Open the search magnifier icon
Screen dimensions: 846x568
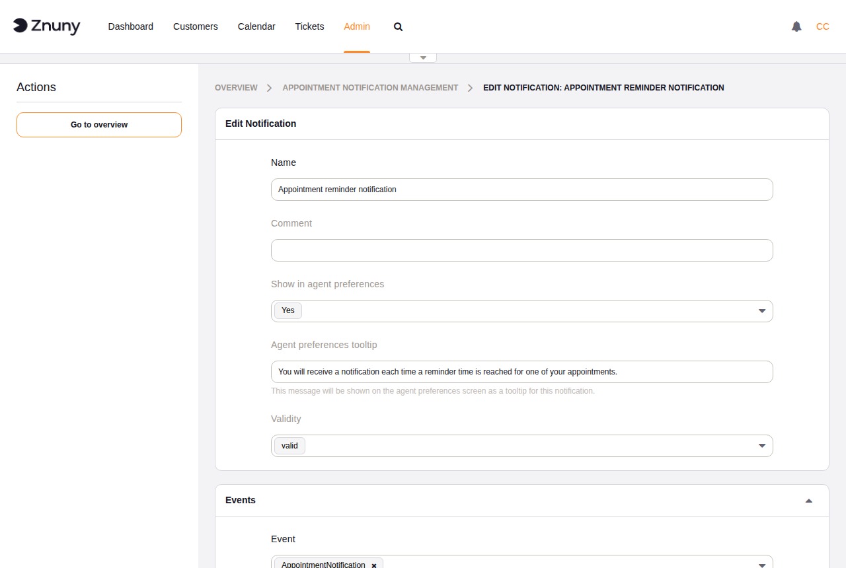(x=398, y=26)
